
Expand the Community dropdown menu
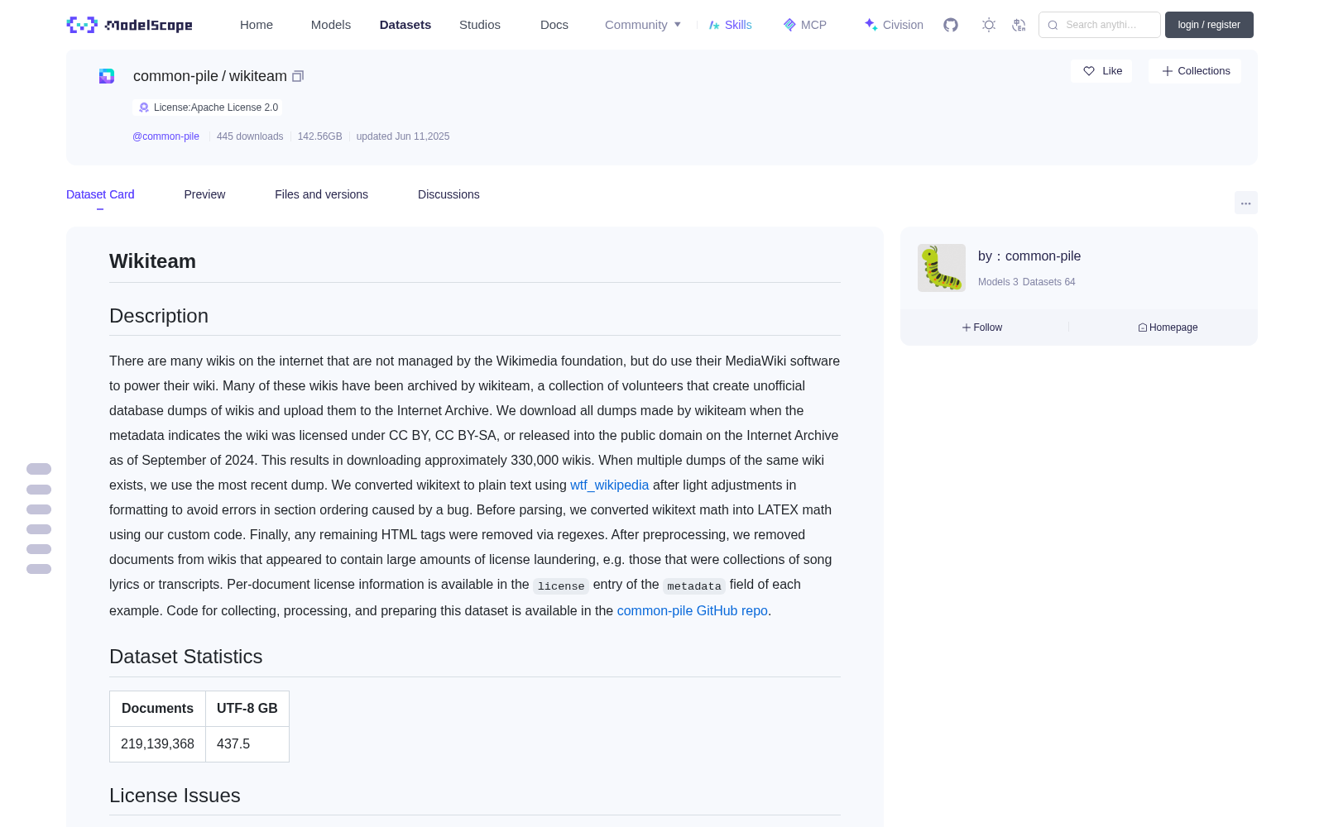(x=643, y=25)
